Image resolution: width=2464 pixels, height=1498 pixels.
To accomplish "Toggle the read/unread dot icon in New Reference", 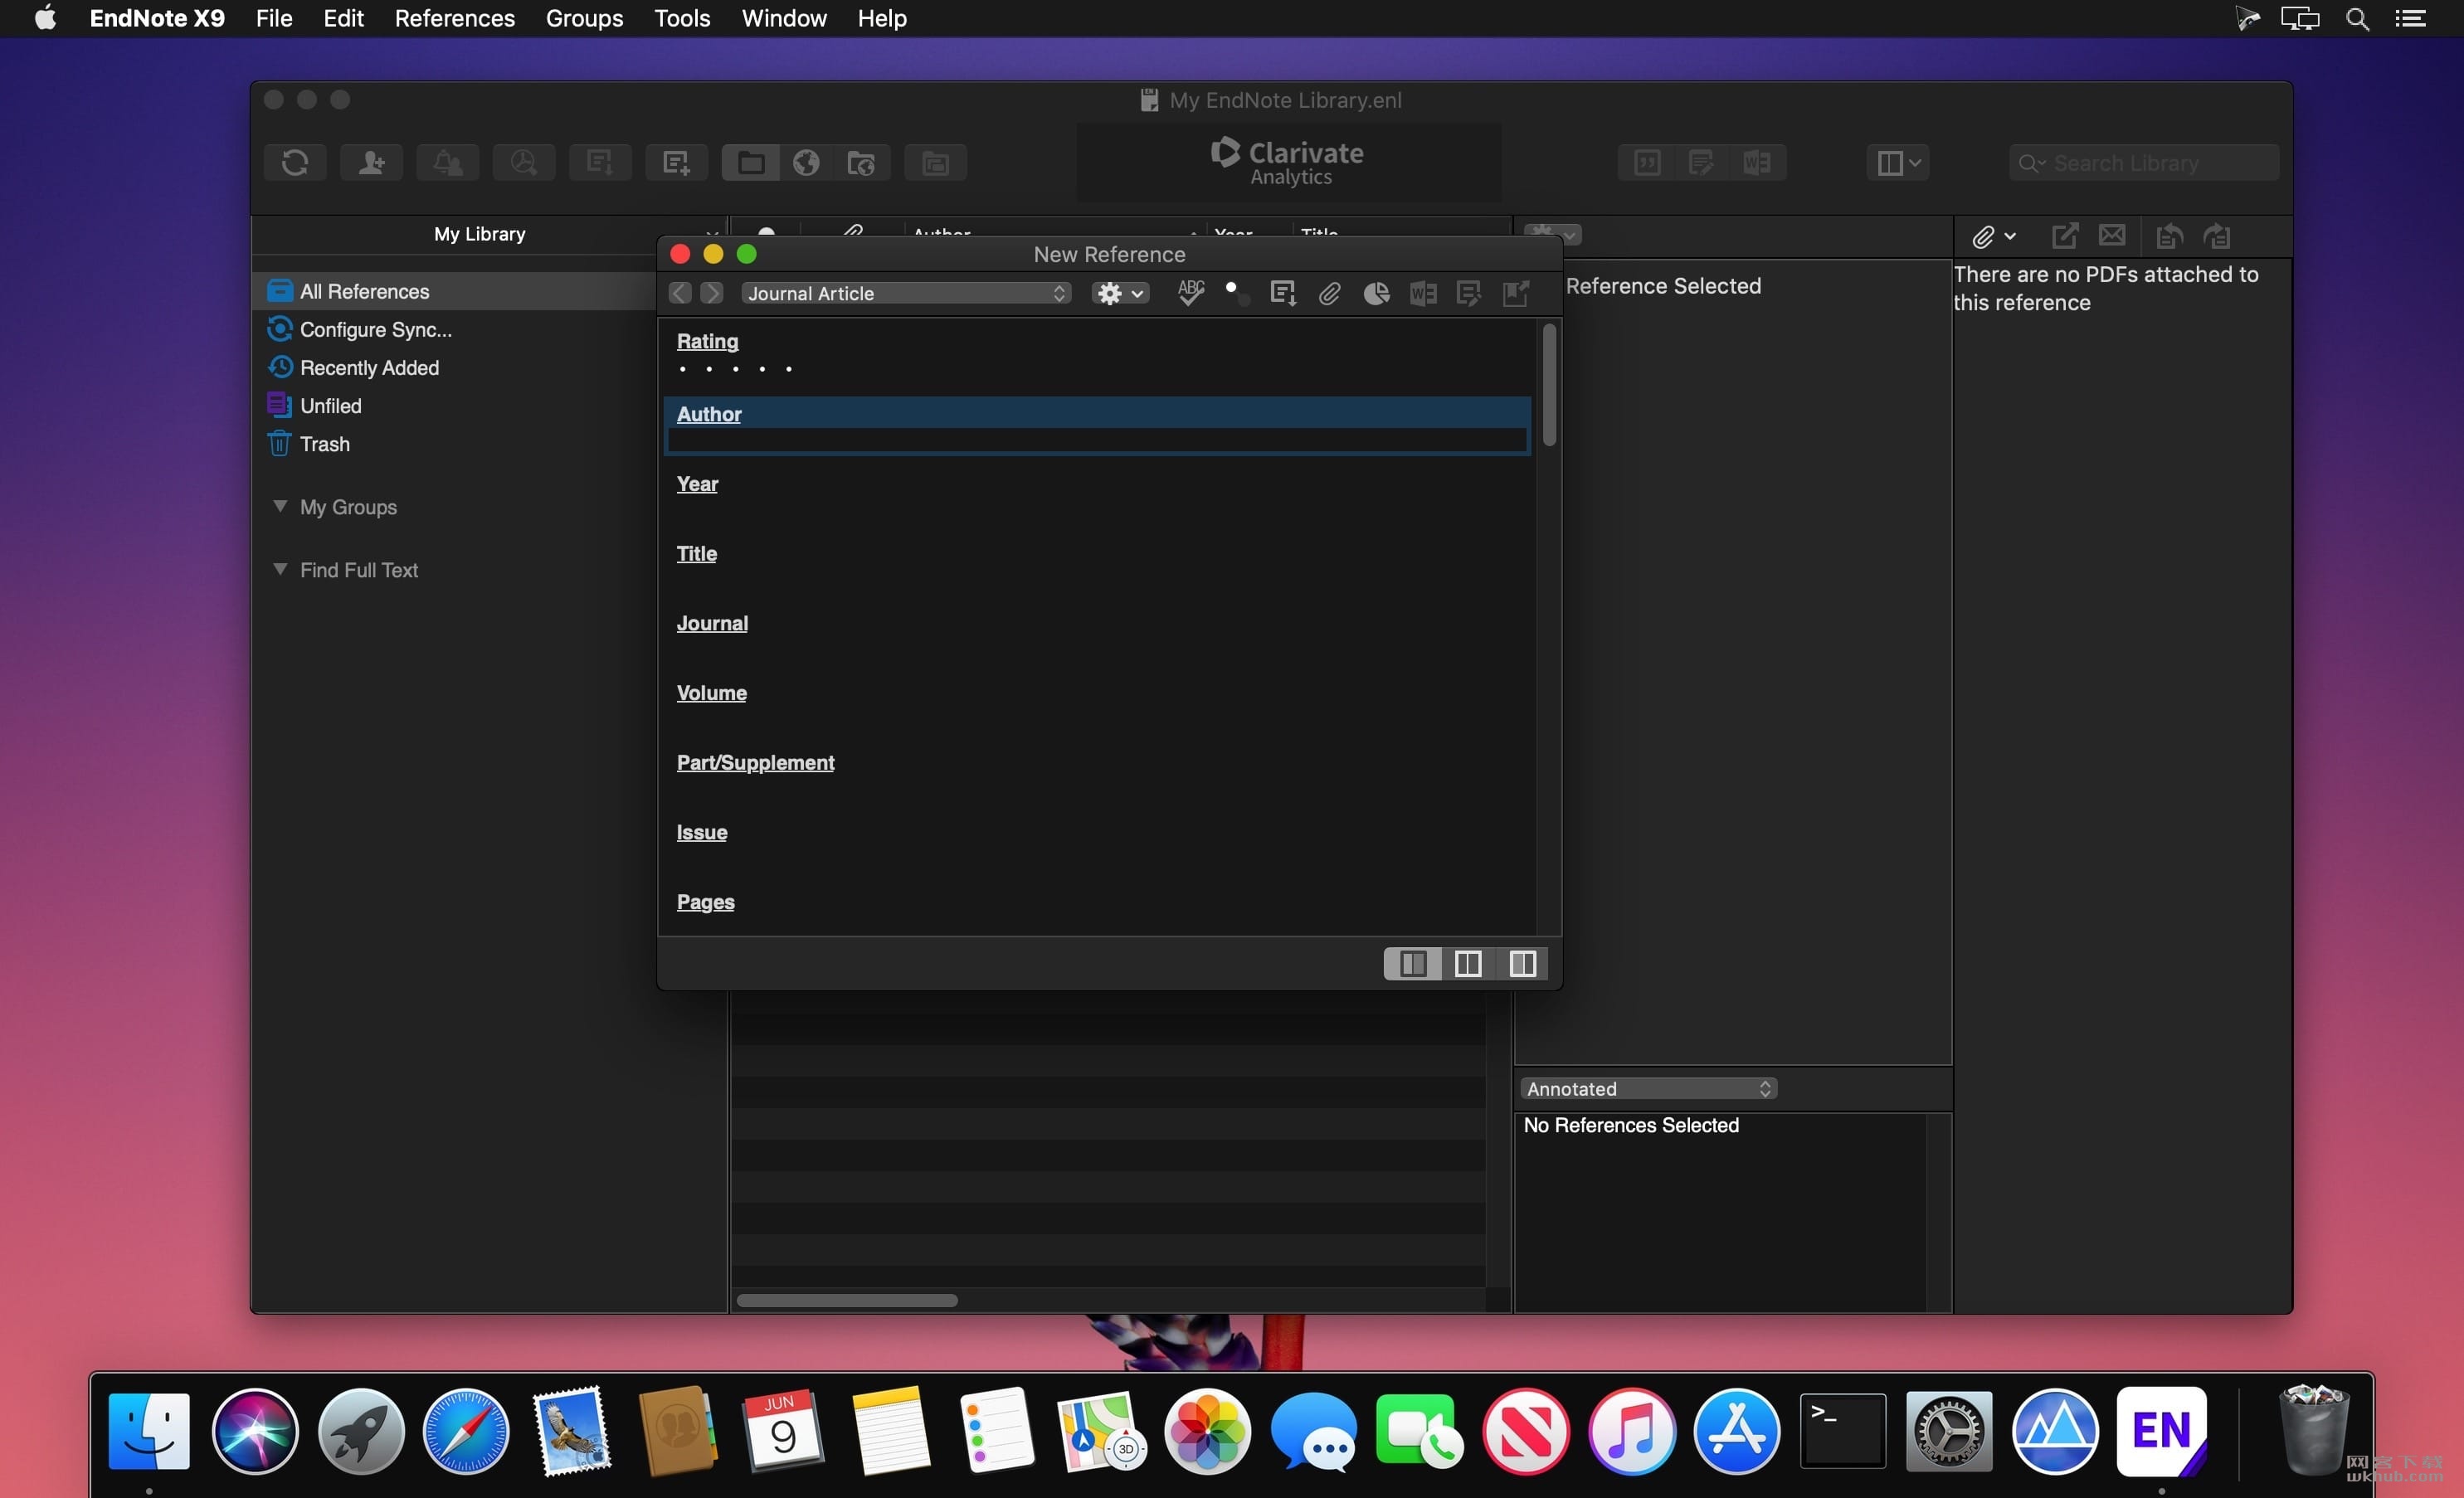I will pos(1236,292).
